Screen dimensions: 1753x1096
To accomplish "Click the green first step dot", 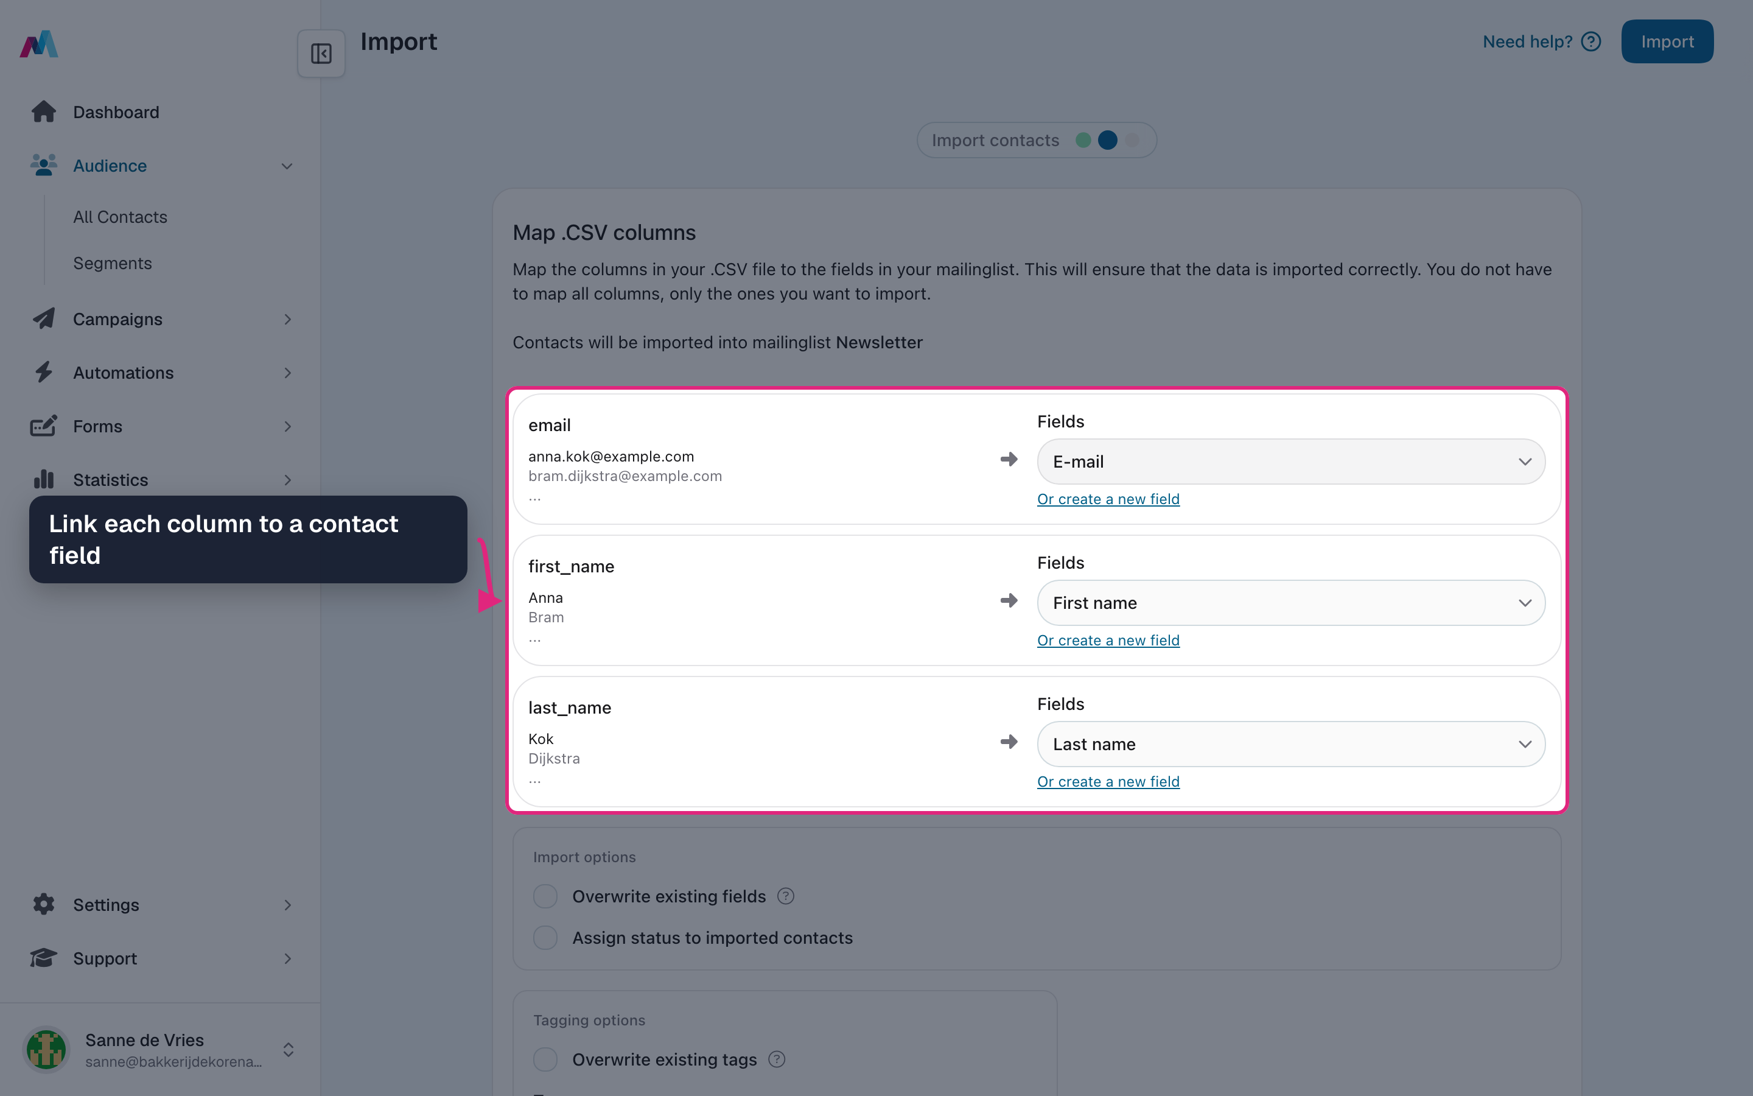I will 1083,140.
